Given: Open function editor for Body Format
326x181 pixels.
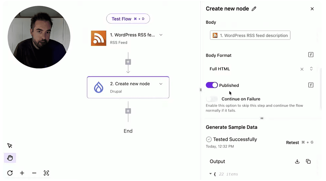Looking at the screenshot, I should pyautogui.click(x=311, y=54).
